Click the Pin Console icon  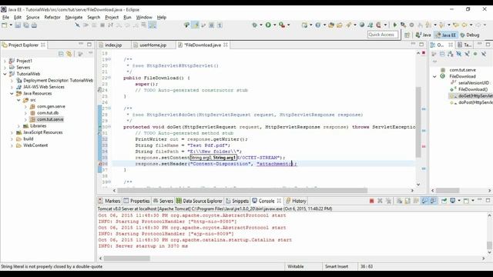tap(444, 201)
